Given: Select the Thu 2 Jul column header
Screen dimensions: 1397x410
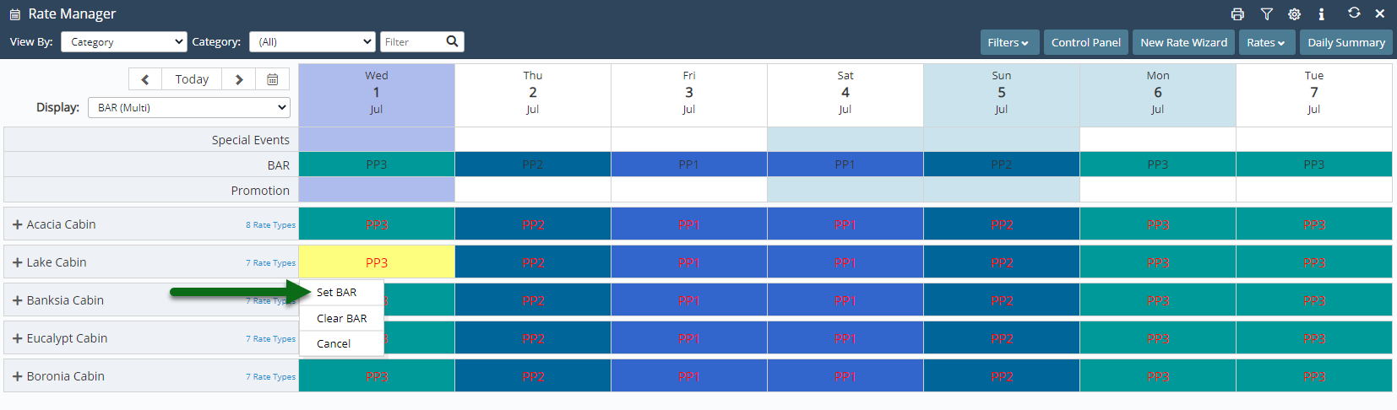Looking at the screenshot, I should pos(533,95).
